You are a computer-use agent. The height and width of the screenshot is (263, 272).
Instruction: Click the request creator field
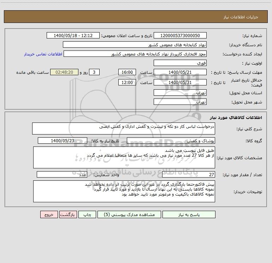tap(135, 54)
